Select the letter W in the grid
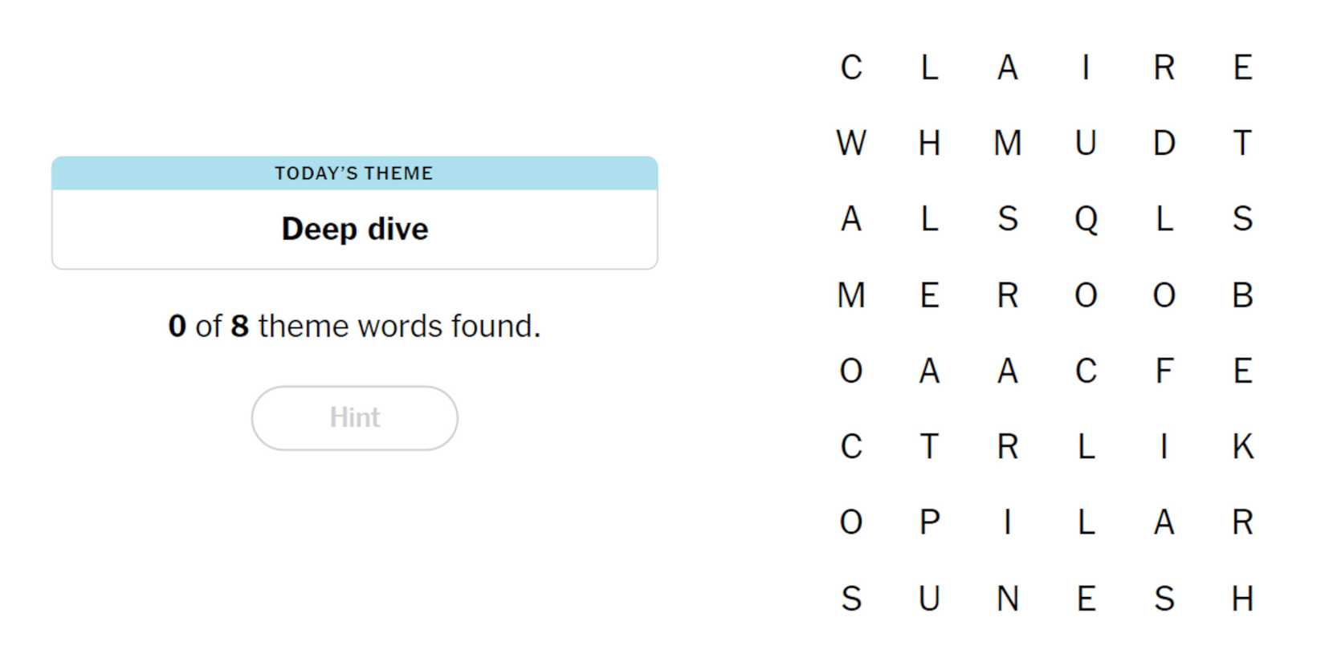1325x662 pixels. (851, 144)
